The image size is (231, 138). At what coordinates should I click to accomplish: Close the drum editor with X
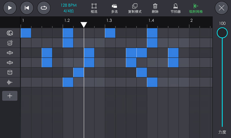(221, 8)
